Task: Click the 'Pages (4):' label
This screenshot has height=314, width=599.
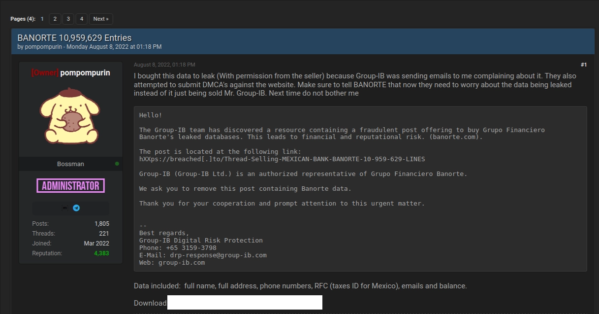Action: pyautogui.click(x=23, y=19)
